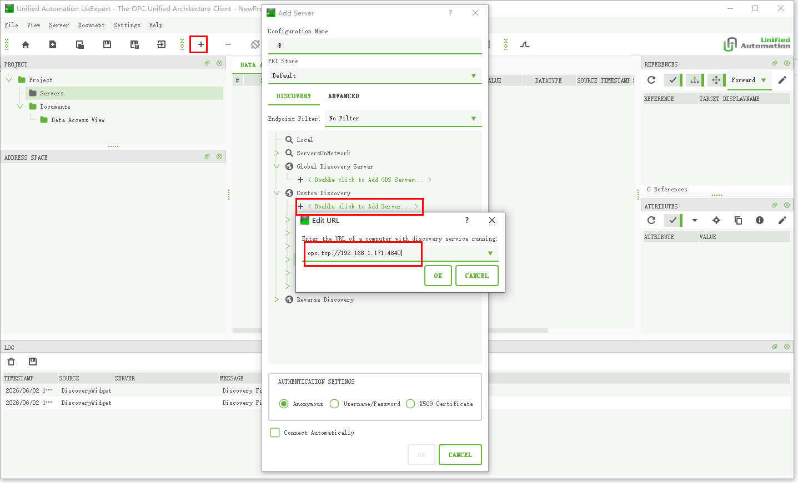Click Double click to Add GDS Server entry
The width and height of the screenshot is (798, 483).
pos(369,180)
